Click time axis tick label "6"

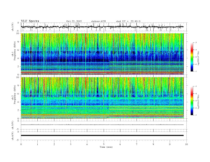coord(120,144)
